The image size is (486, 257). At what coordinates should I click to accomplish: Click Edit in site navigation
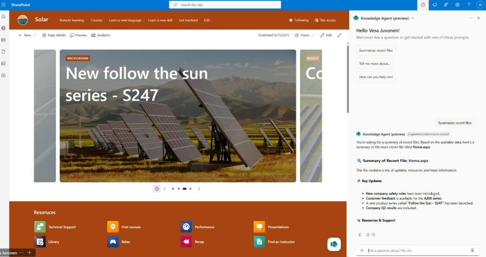207,20
